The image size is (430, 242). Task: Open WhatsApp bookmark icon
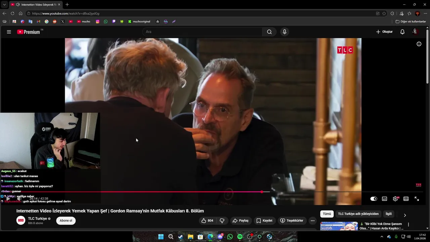click(x=106, y=22)
